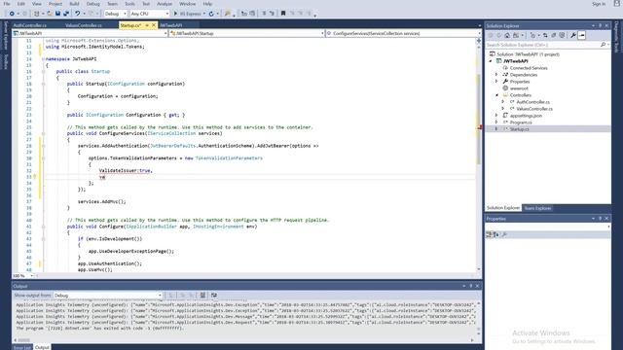Screen dimensions: 623x350
Task: Expand the AuthController.cs node in Solution Explorer
Action: 503,102
